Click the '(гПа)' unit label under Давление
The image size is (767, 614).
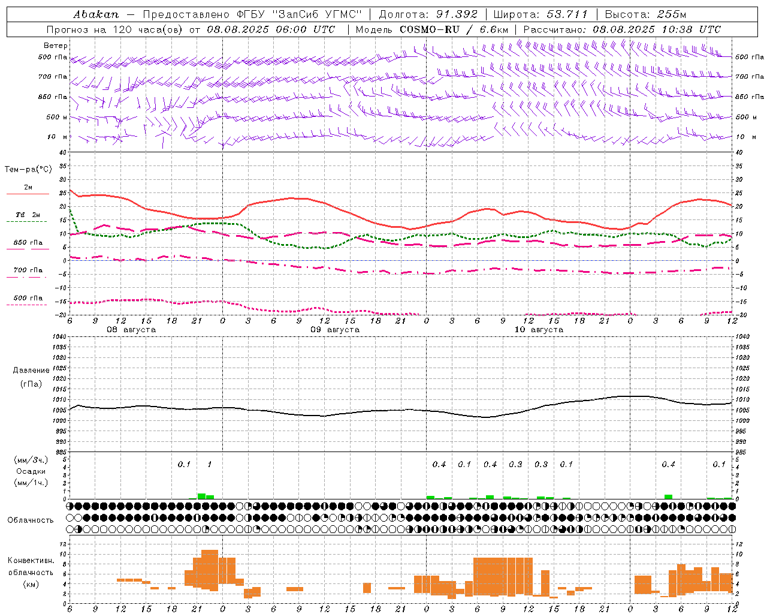tap(31, 384)
